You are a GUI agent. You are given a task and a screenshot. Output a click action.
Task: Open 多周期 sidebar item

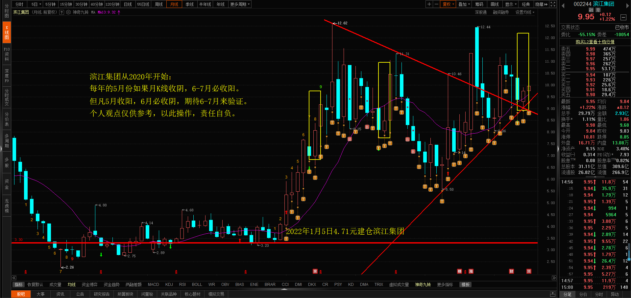[7, 140]
